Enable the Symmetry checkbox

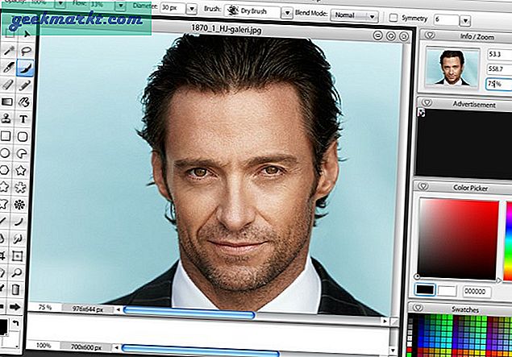pos(393,18)
